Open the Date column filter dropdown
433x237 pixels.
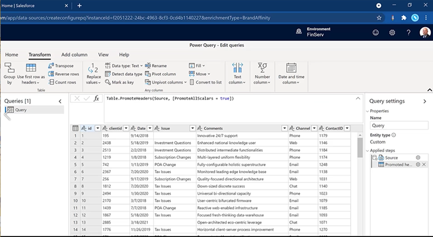coord(150,128)
